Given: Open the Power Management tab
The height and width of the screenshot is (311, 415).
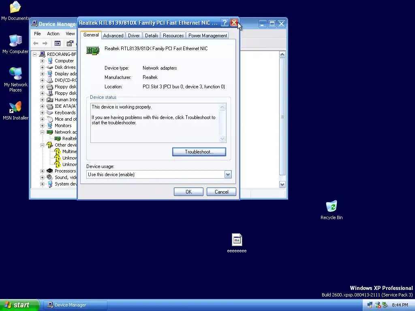Looking at the screenshot, I should pos(207,36).
